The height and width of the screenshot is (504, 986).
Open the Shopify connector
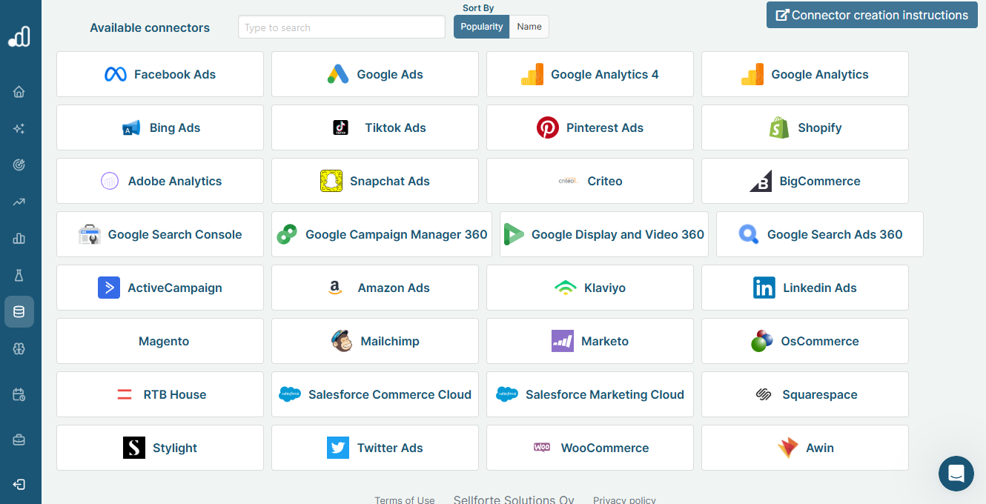[x=804, y=127]
